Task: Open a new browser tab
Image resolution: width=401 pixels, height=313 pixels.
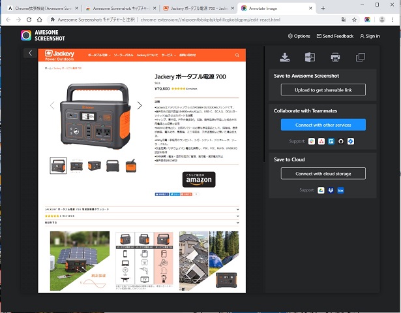Action: pos(323,8)
